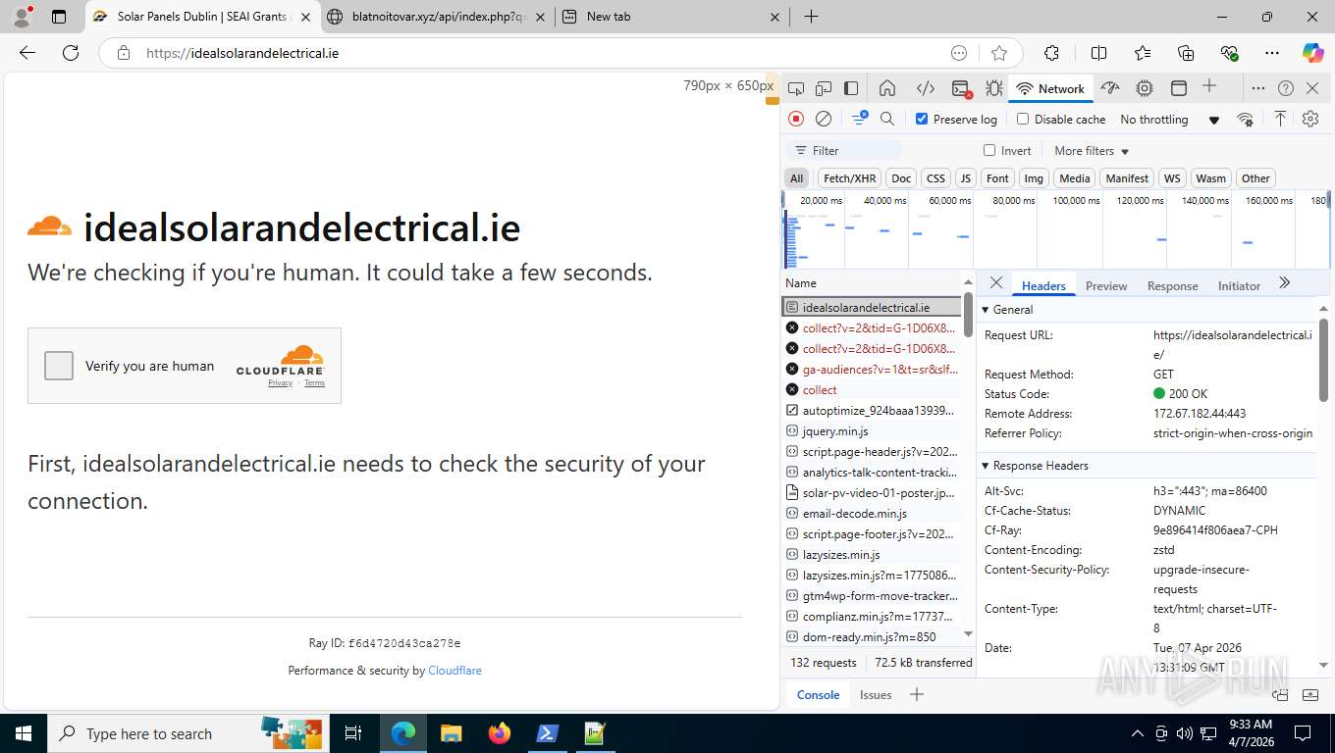Import HAR file with upload arrow
This screenshot has width=1335, height=753.
tap(1280, 119)
